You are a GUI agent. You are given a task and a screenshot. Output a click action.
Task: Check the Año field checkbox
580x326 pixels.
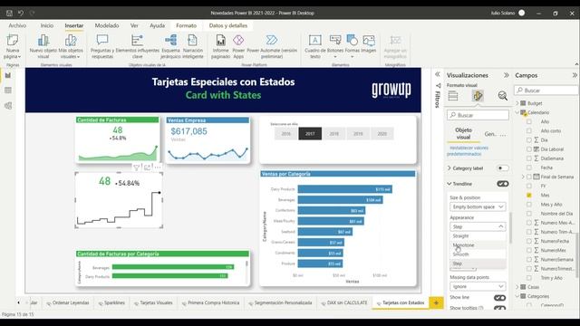[529, 121]
